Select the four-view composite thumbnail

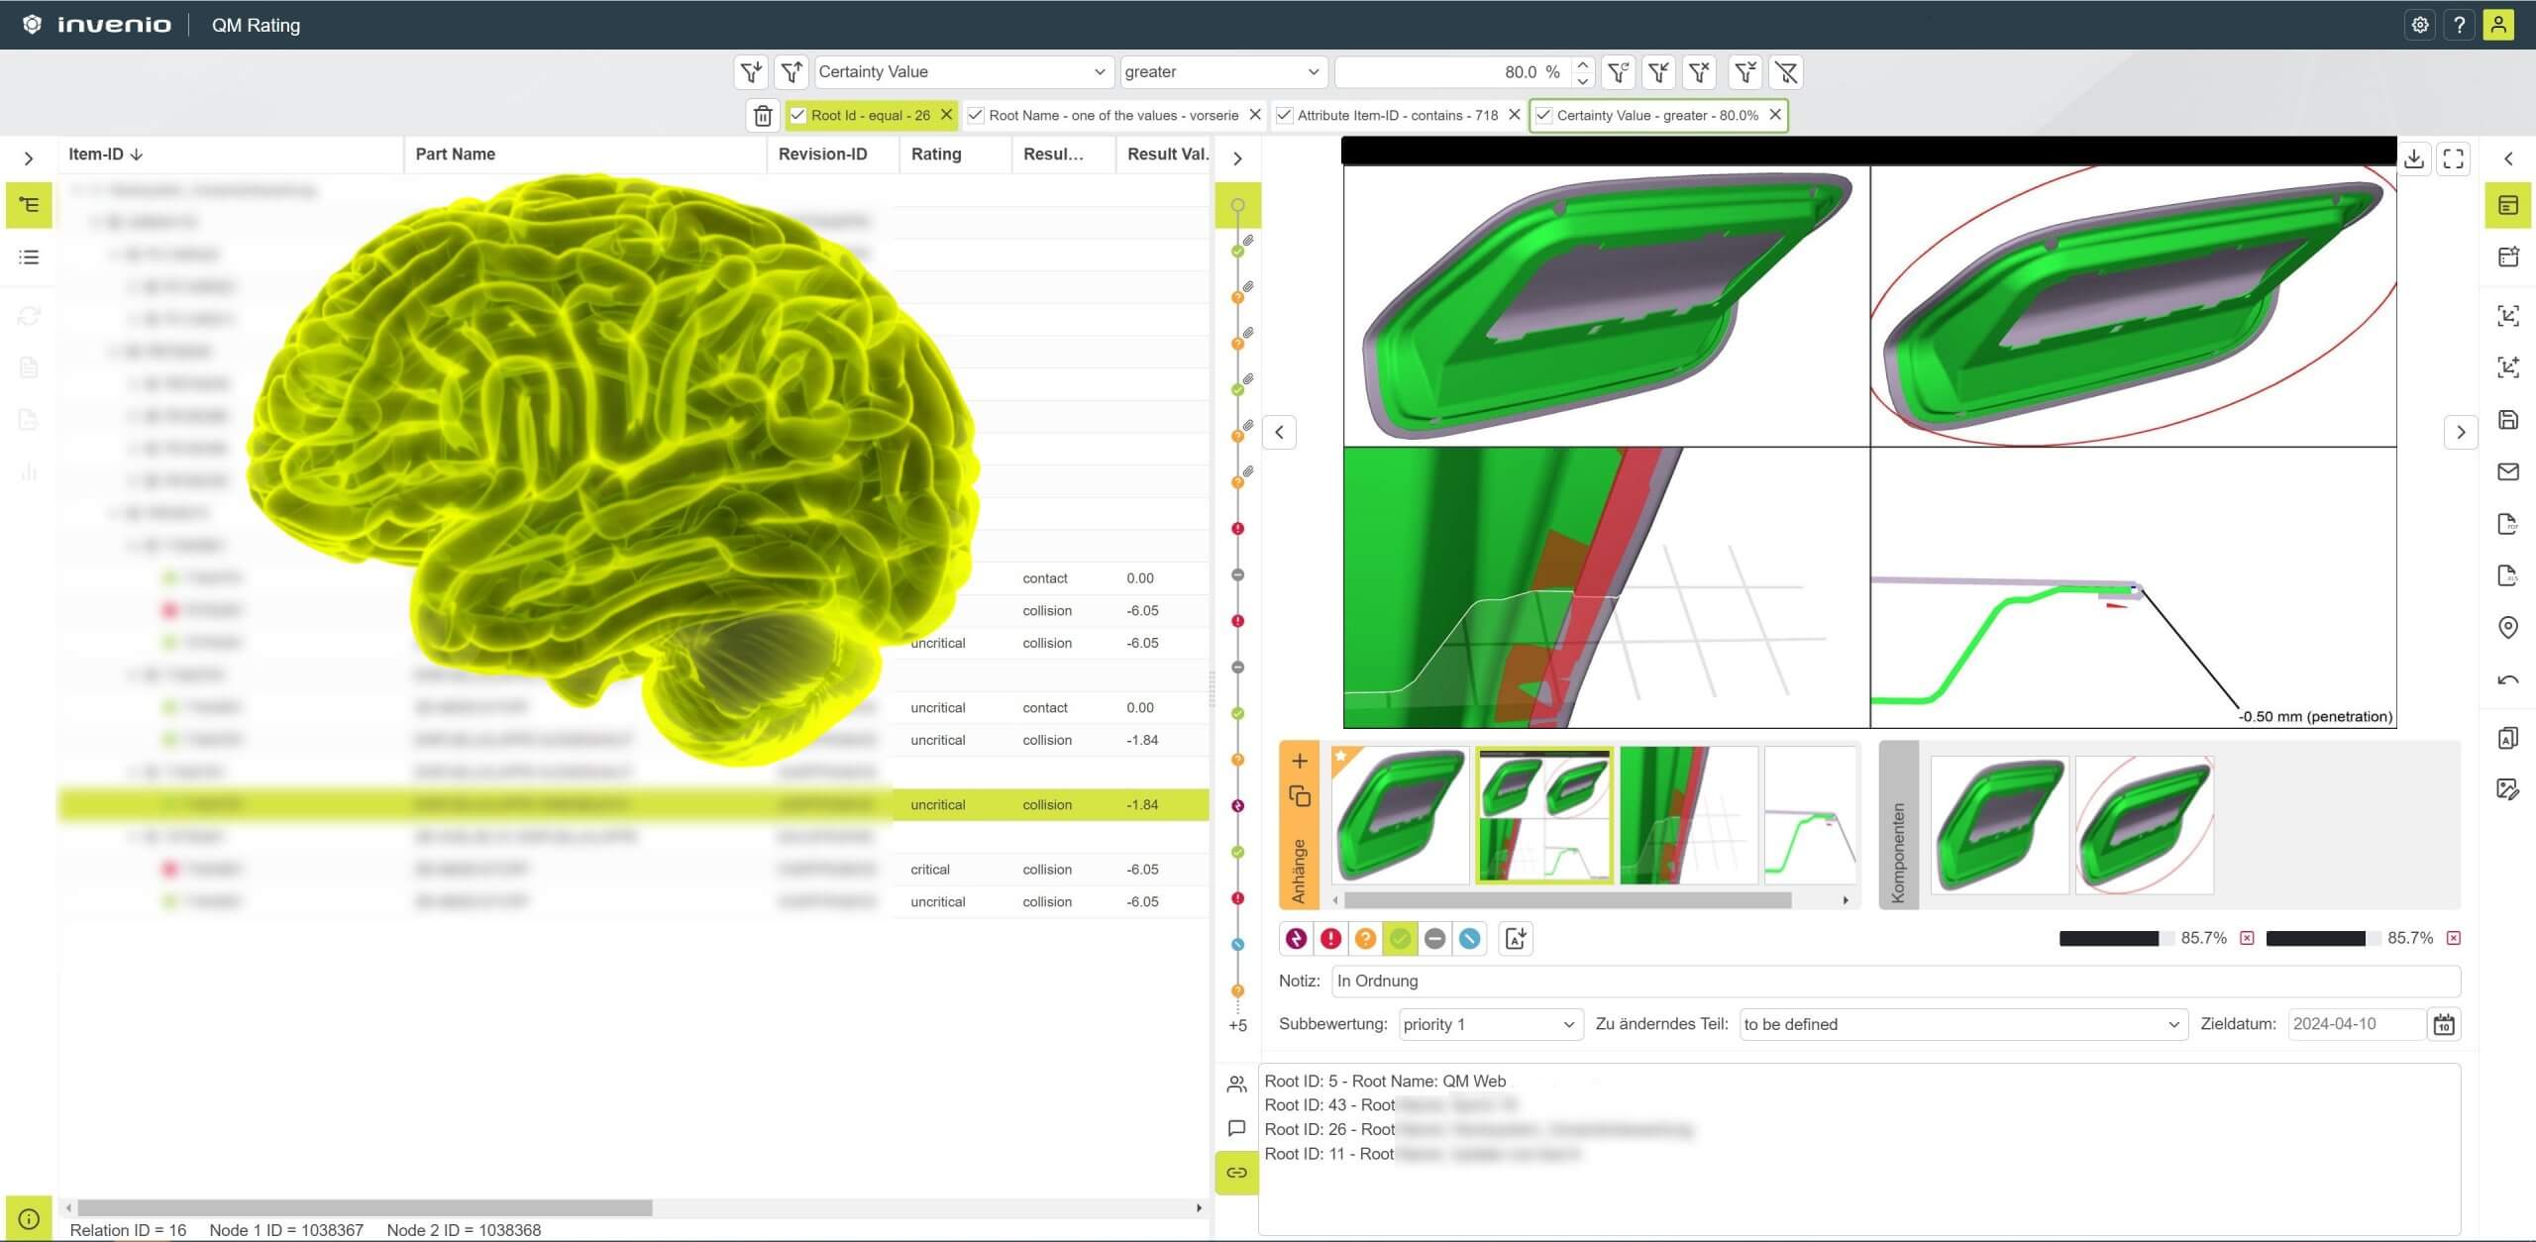pyautogui.click(x=1543, y=815)
